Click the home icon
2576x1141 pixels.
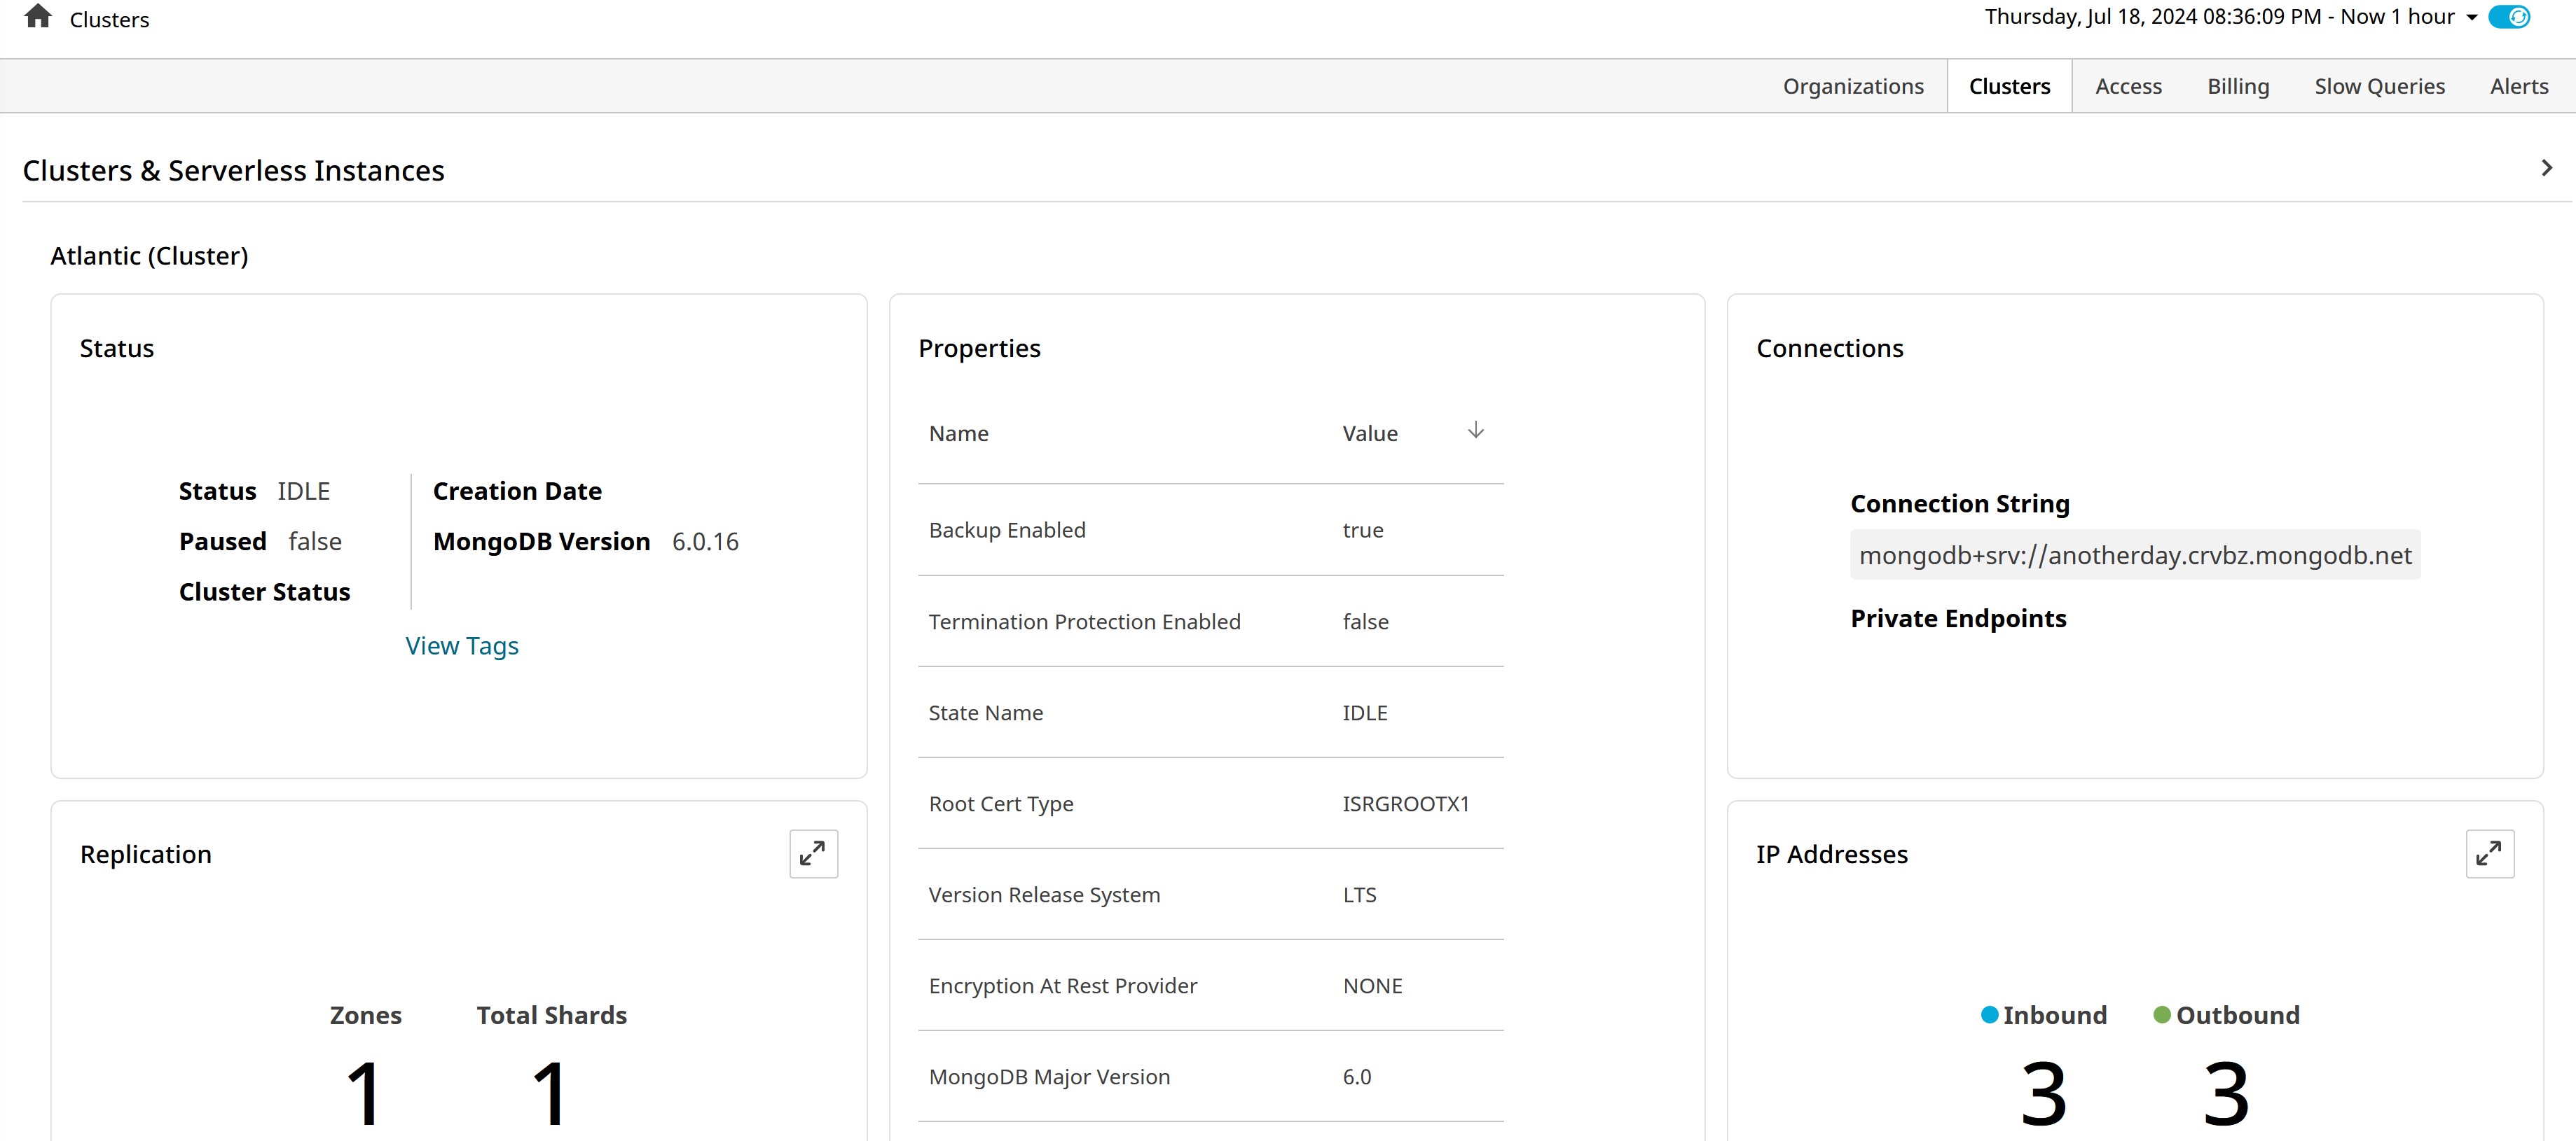coord(38,17)
